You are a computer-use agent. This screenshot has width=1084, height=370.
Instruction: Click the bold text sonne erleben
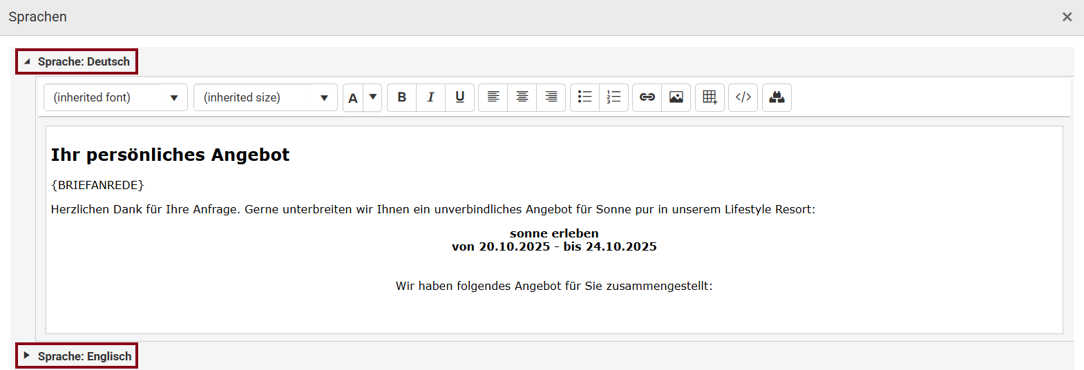[554, 233]
